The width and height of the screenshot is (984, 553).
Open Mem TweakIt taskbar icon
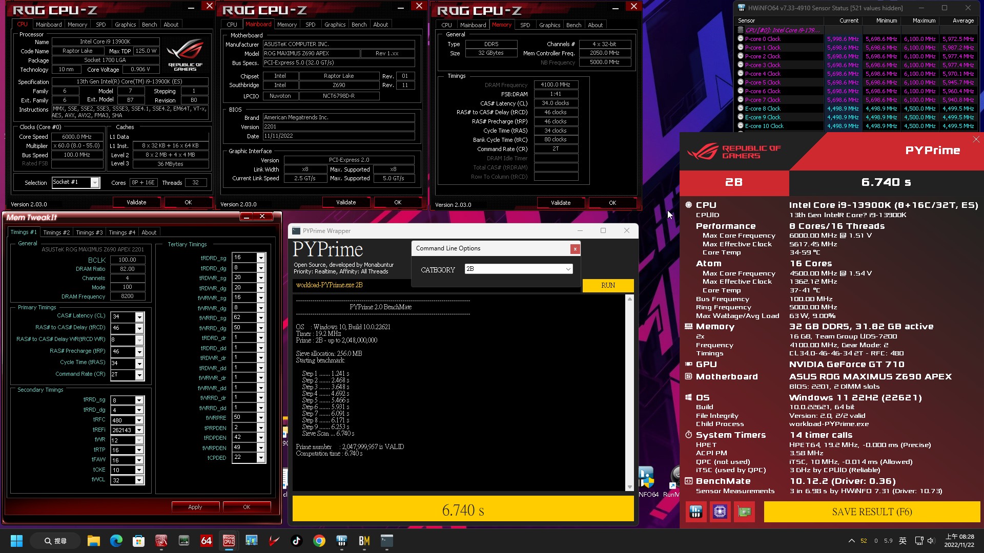coord(161,541)
